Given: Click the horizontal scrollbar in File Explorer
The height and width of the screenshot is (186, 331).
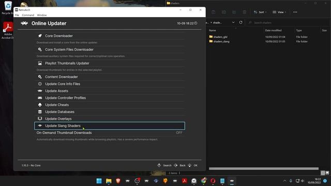Looking at the screenshot, I should pyautogui.click(x=264, y=169).
